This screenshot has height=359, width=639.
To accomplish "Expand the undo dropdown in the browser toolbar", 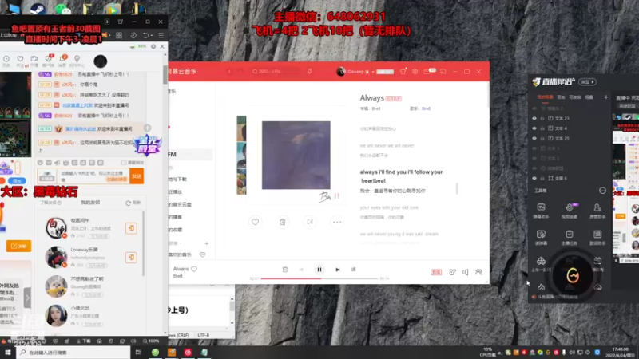I will coord(151,35).
